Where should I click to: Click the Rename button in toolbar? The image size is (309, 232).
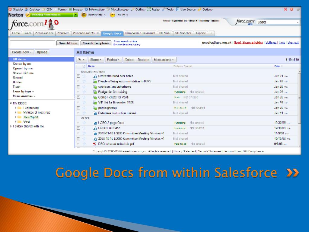[143, 60]
